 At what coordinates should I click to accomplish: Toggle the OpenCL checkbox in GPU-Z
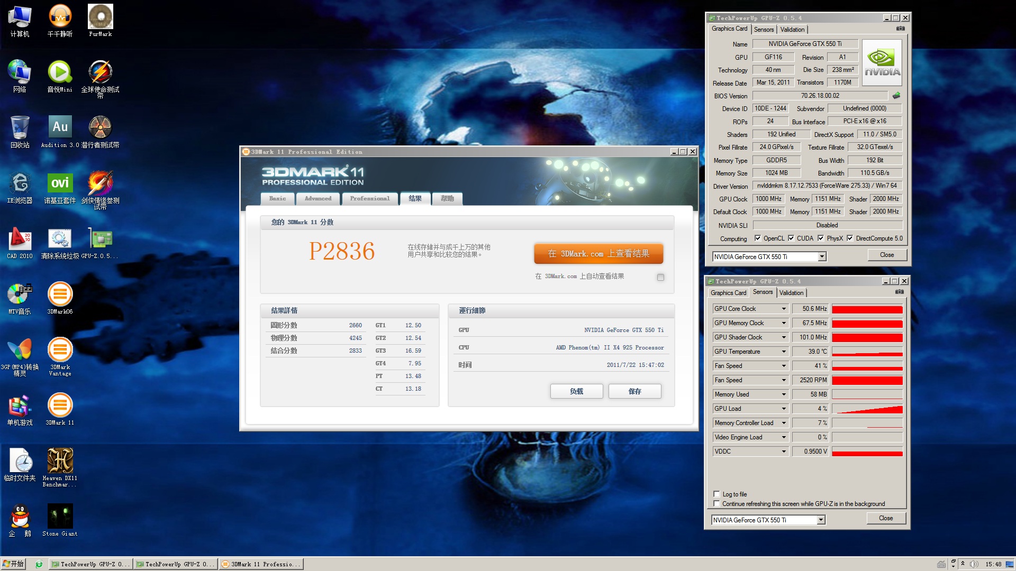(x=757, y=238)
